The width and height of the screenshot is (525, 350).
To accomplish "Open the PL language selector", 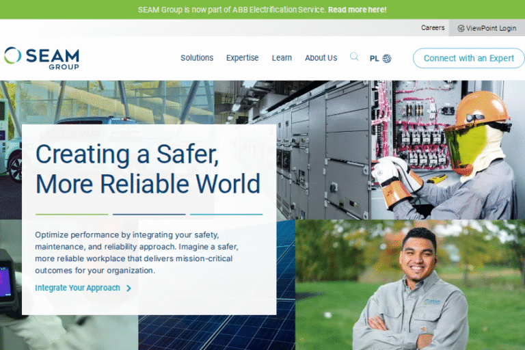I will [x=375, y=59].
